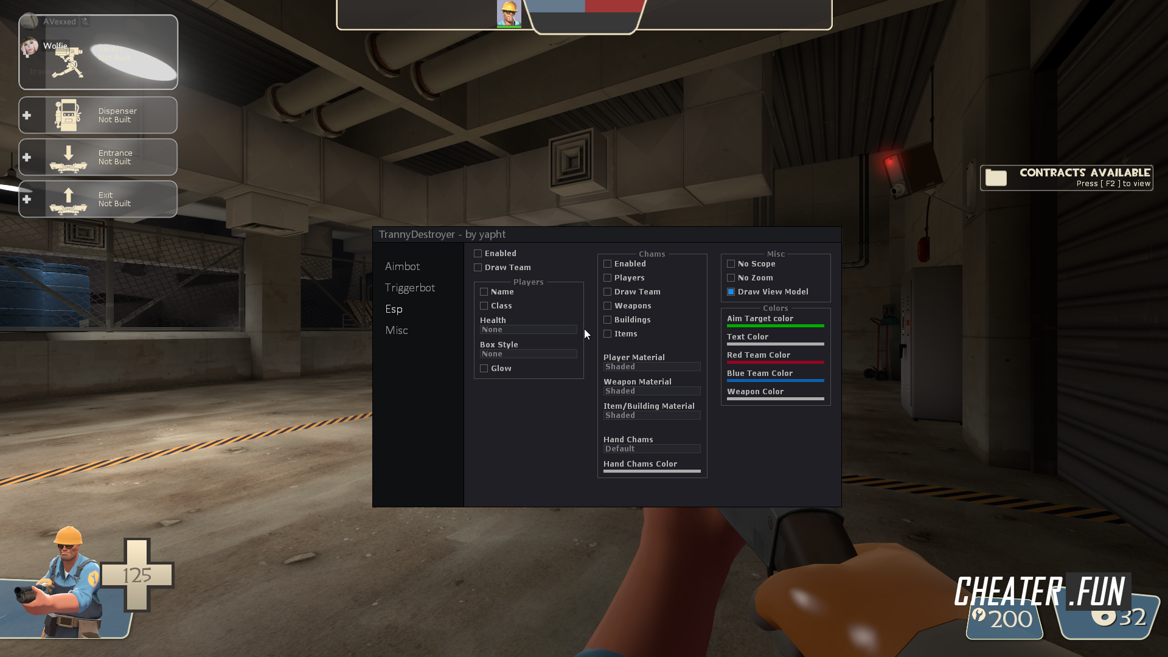This screenshot has width=1168, height=657.
Task: Expand the Player Material dropdown
Action: pos(652,367)
